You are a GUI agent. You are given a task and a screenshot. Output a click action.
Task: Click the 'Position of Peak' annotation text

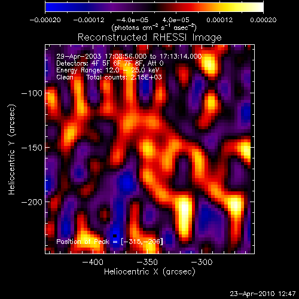[83, 242]
